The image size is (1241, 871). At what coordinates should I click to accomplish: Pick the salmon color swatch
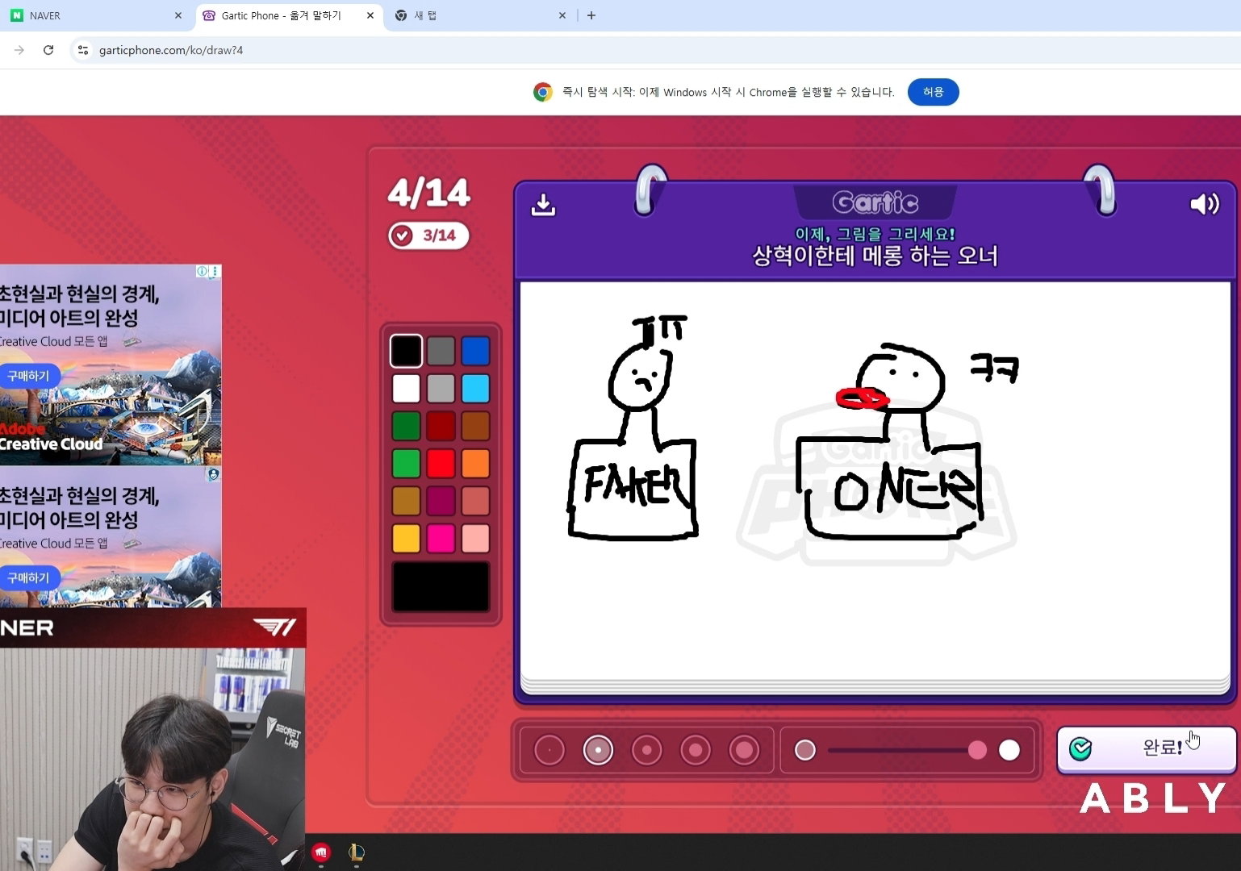point(475,501)
